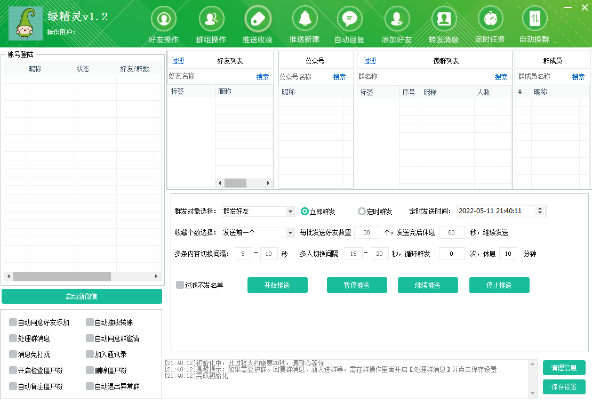Click the 暂停推送 button
This screenshot has width=592, height=405.
(357, 285)
